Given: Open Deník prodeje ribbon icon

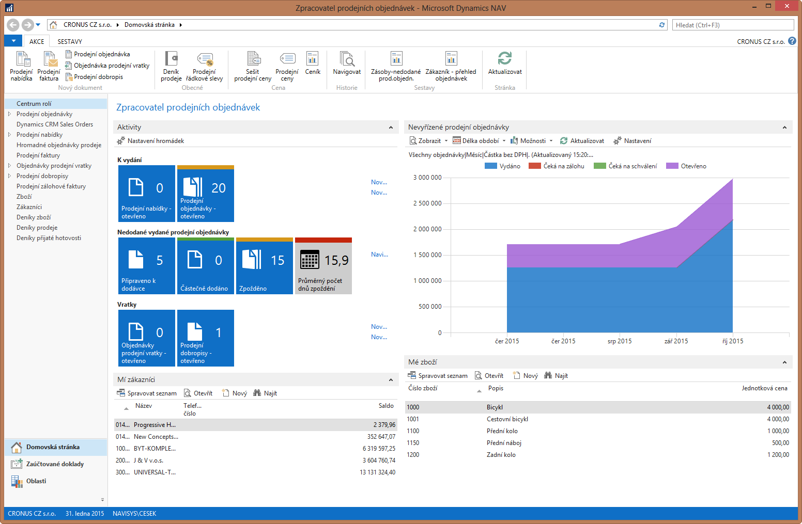Looking at the screenshot, I should (x=171, y=66).
